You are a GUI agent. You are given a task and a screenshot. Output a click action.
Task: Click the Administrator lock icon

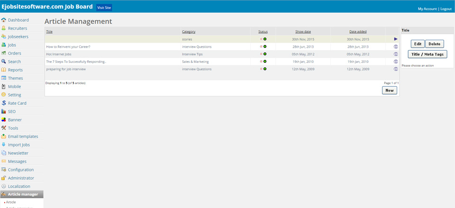pos(3,178)
